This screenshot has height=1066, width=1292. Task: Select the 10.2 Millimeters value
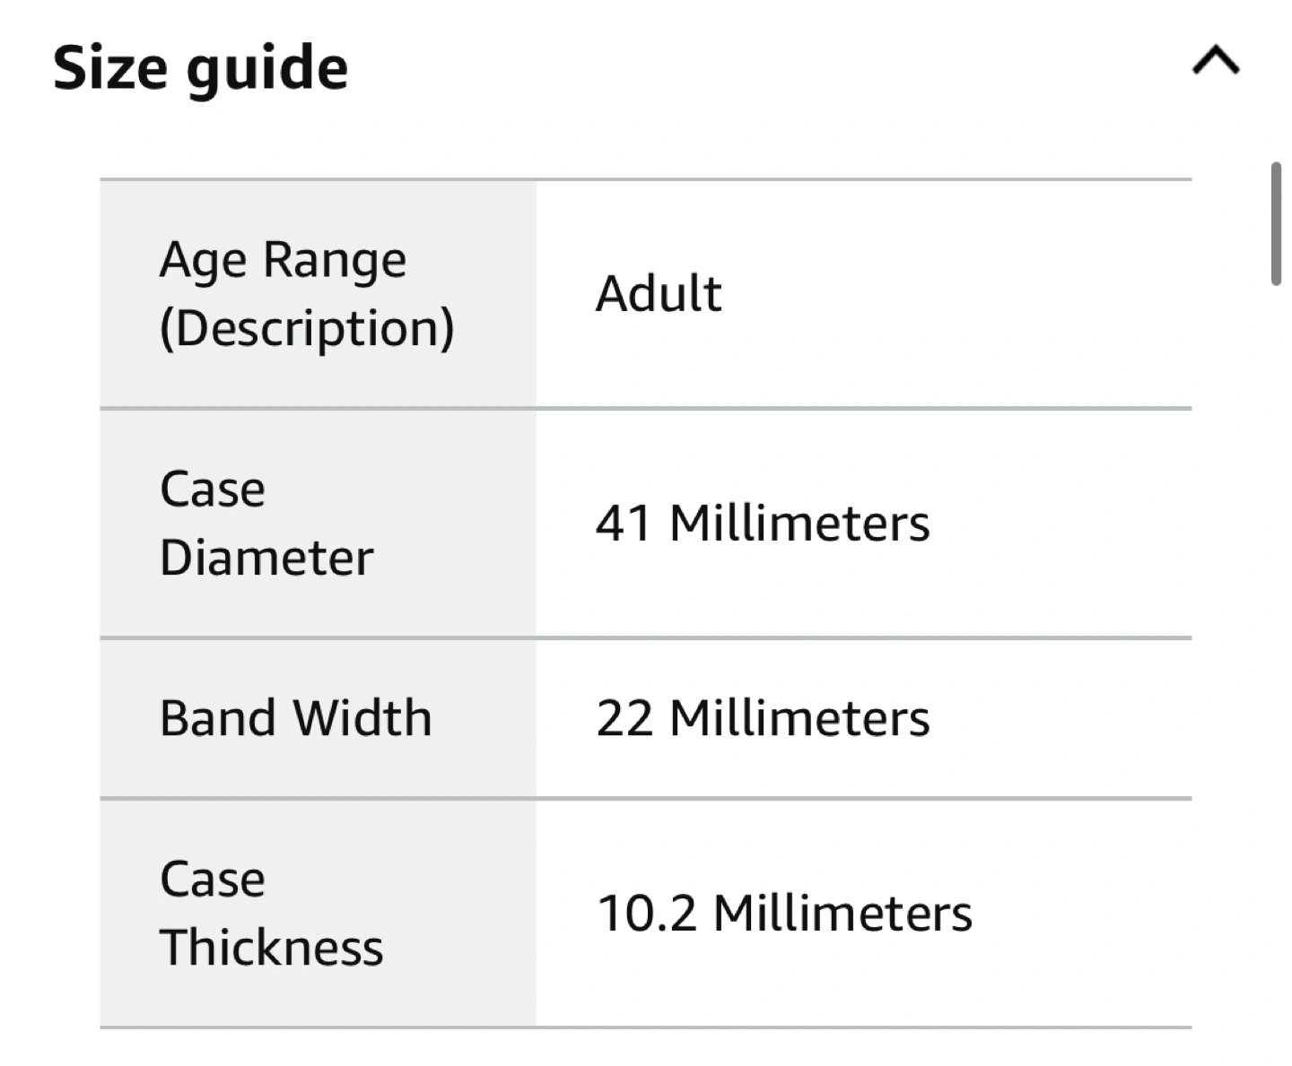(785, 914)
